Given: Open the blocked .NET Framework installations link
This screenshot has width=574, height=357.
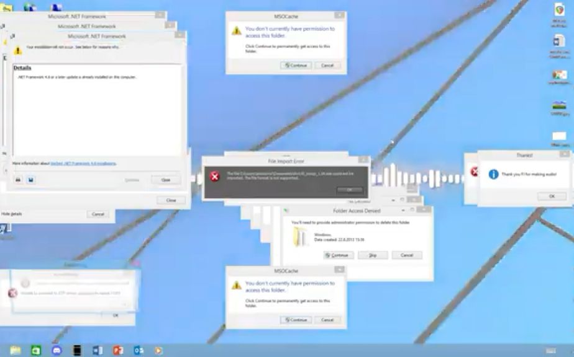Looking at the screenshot, I should [83, 164].
